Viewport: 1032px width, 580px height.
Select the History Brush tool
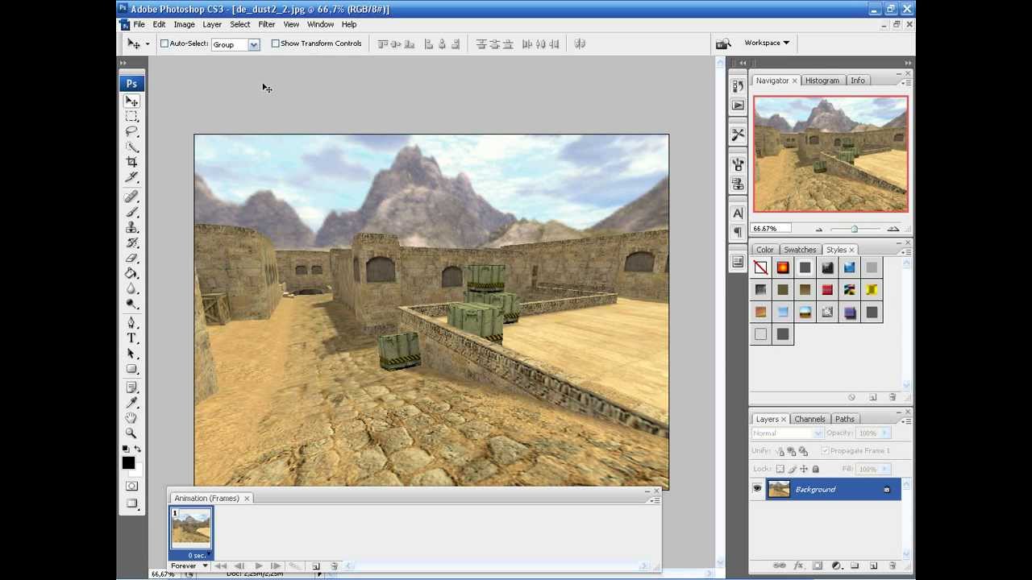[131, 242]
